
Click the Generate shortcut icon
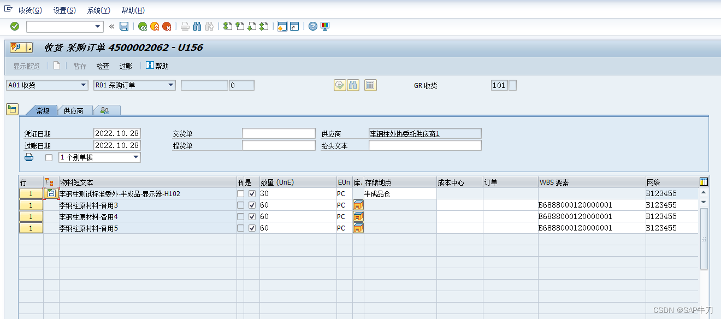294,26
